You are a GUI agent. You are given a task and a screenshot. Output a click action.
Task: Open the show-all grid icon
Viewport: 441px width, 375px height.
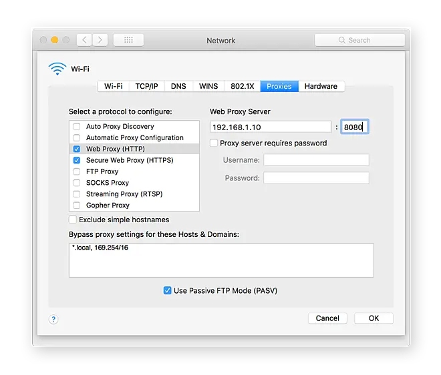click(x=128, y=40)
